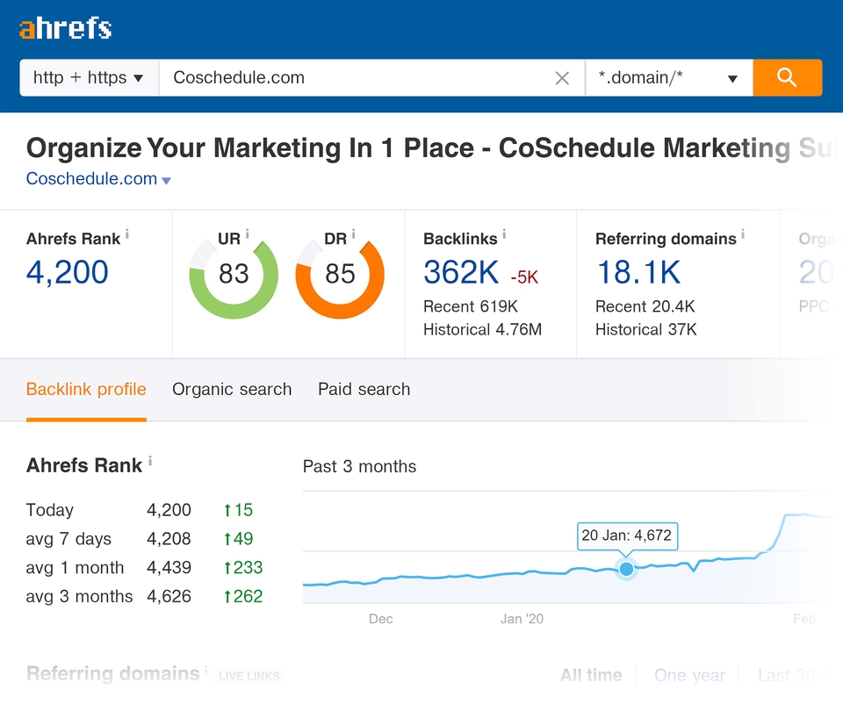The height and width of the screenshot is (704, 843).
Task: Click the orange search magnifier button
Action: (x=787, y=77)
